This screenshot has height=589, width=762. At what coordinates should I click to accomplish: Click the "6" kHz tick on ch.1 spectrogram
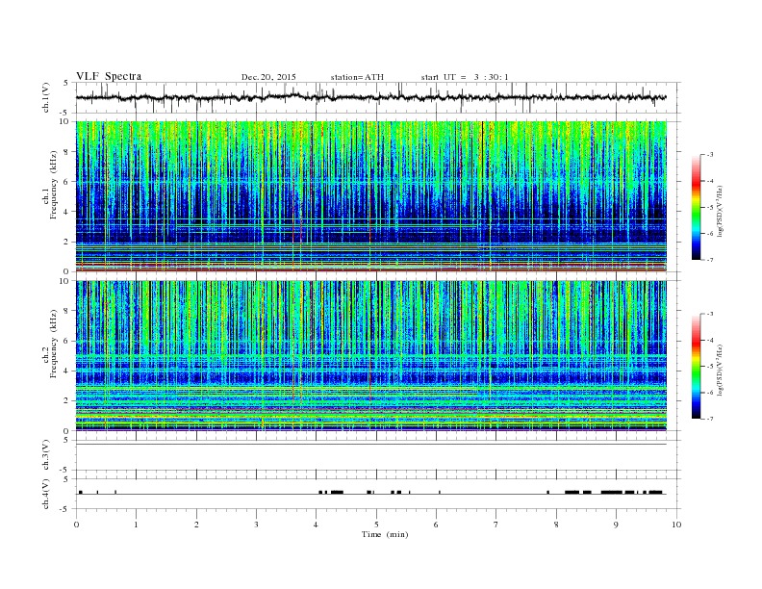click(67, 182)
